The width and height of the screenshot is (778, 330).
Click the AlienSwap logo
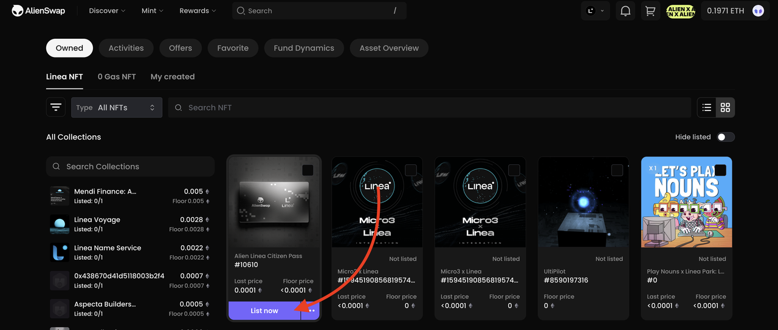[x=38, y=11]
